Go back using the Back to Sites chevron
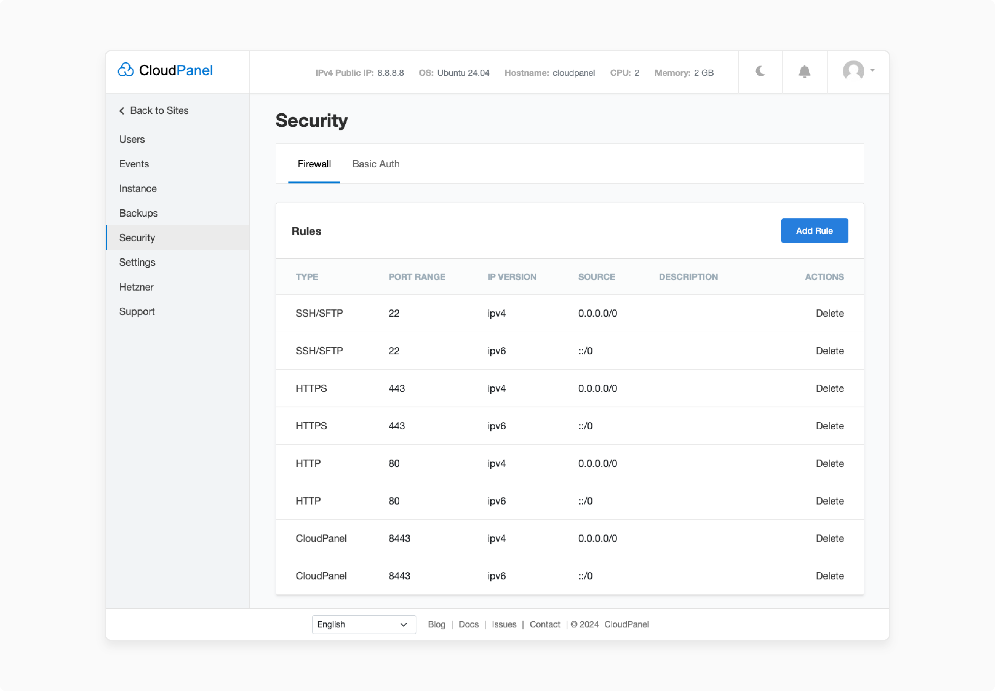 point(122,111)
